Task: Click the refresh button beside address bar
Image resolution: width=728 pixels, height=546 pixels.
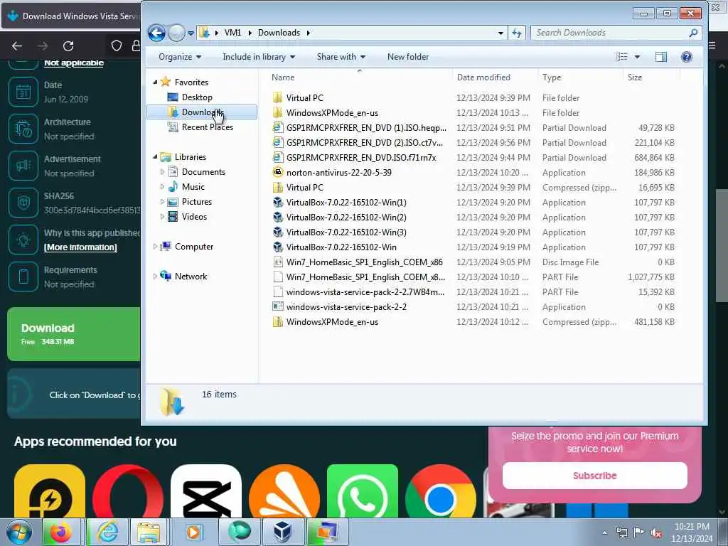Action: click(516, 33)
